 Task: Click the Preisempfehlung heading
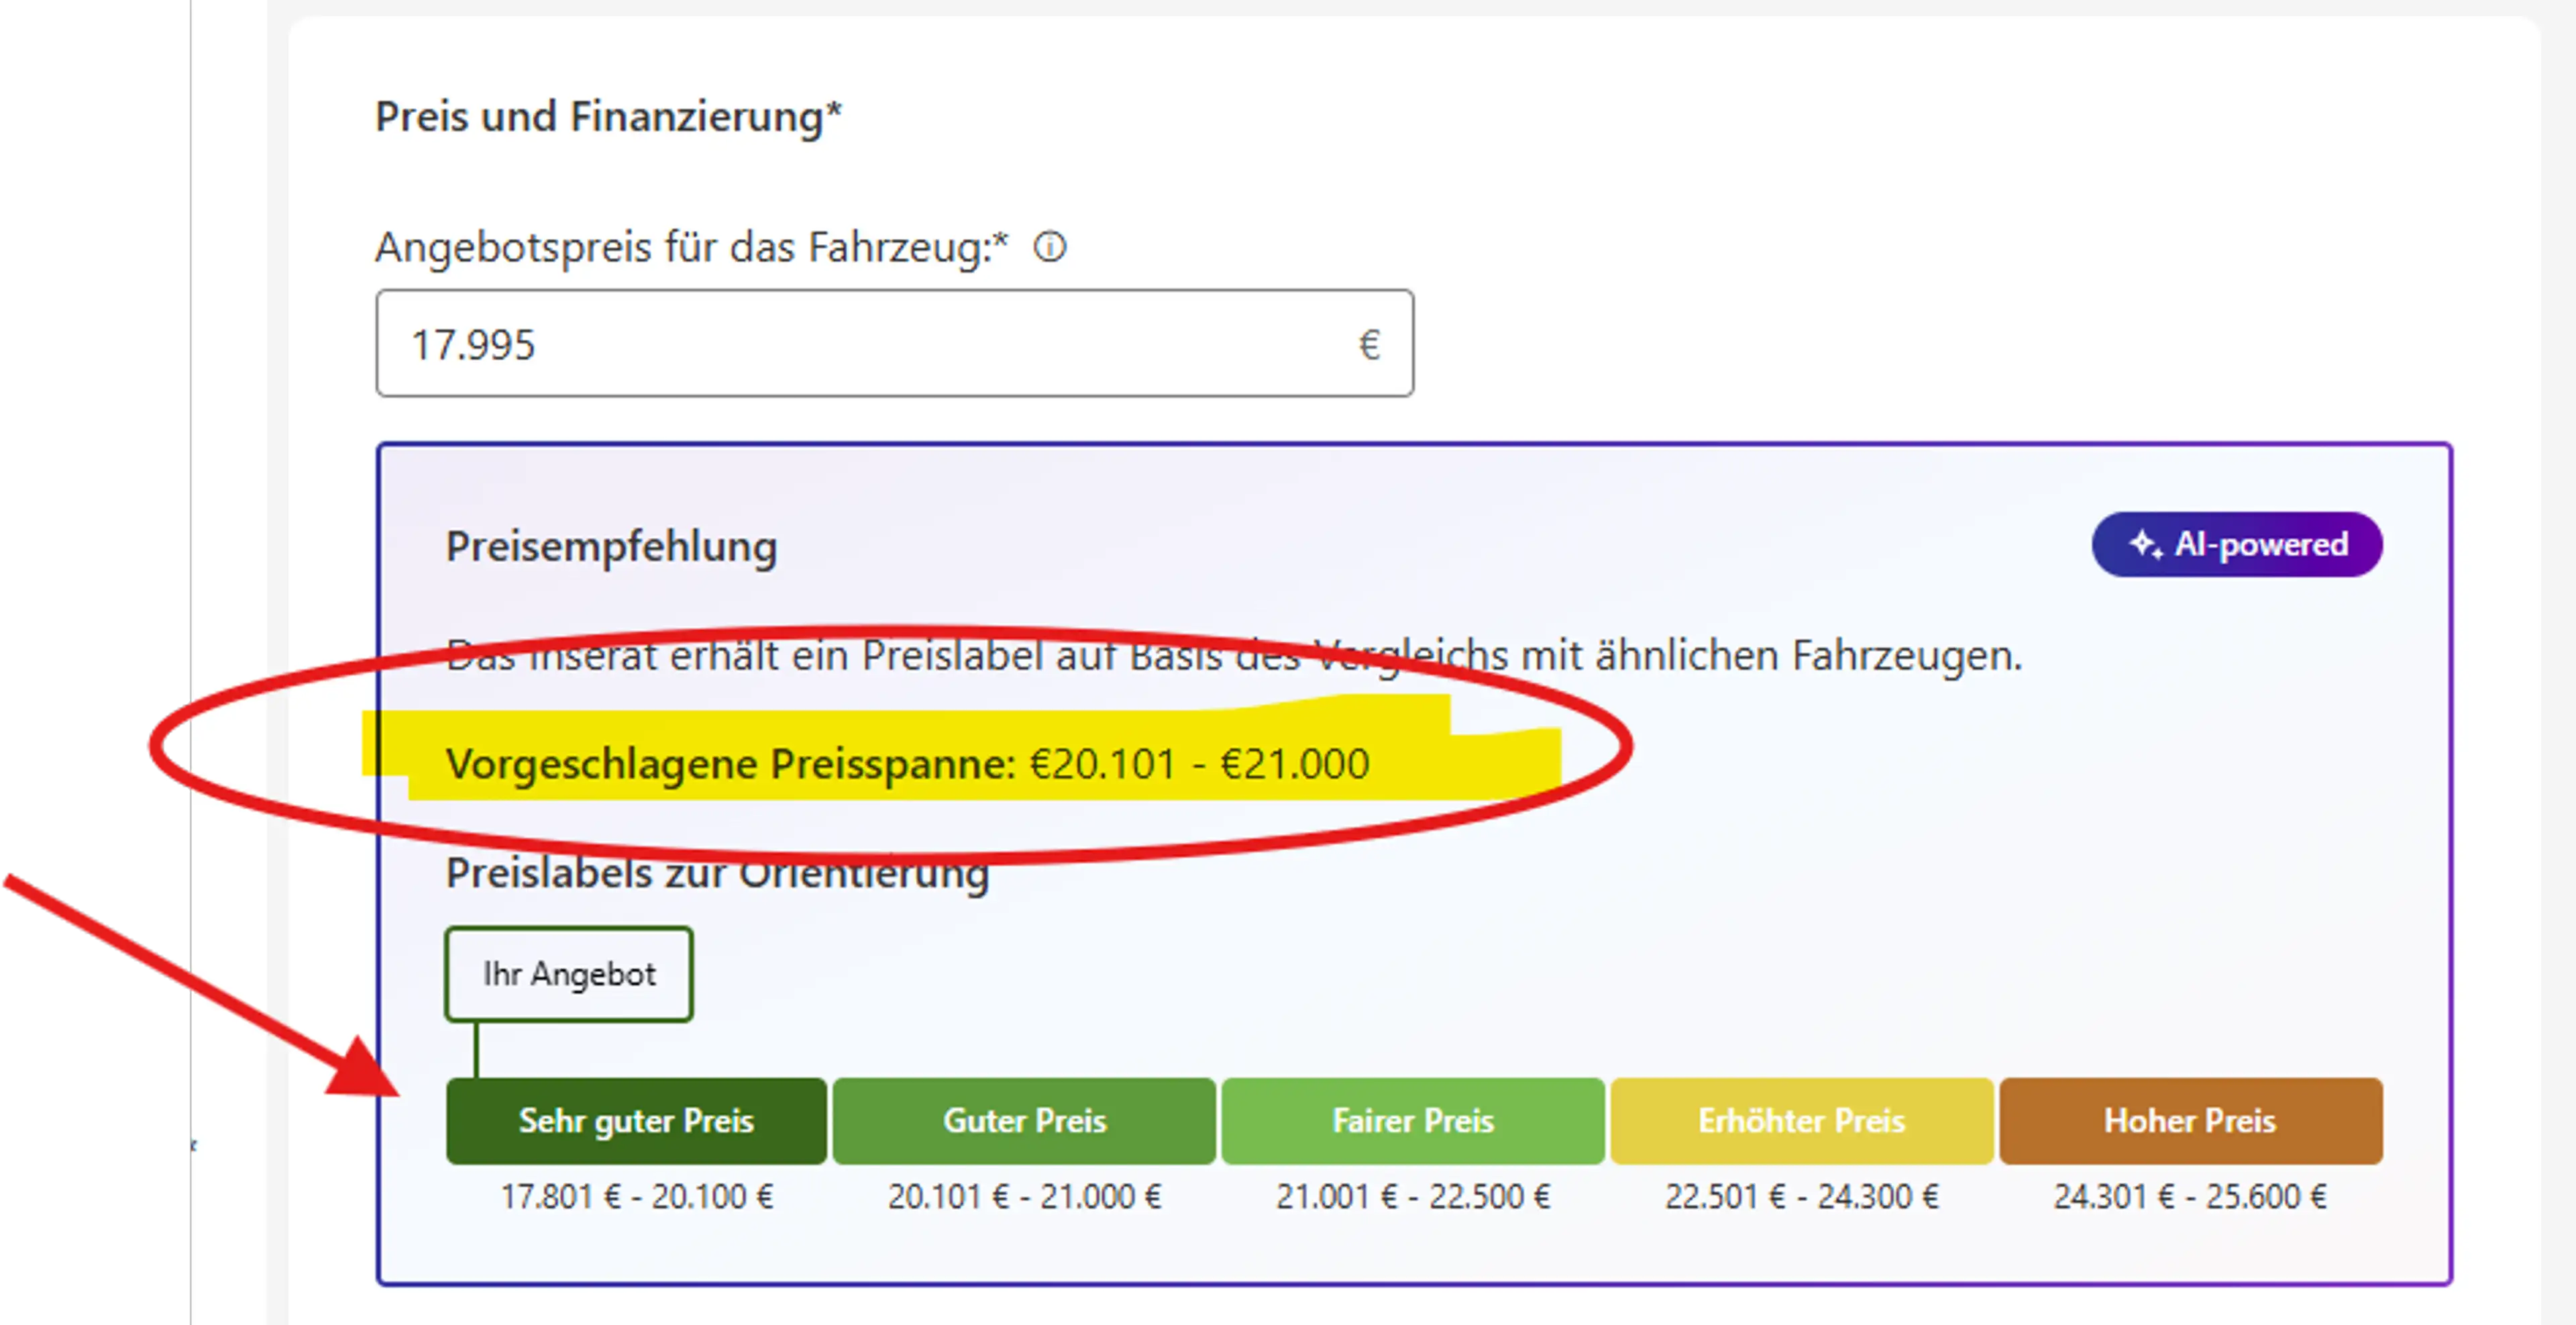point(611,548)
